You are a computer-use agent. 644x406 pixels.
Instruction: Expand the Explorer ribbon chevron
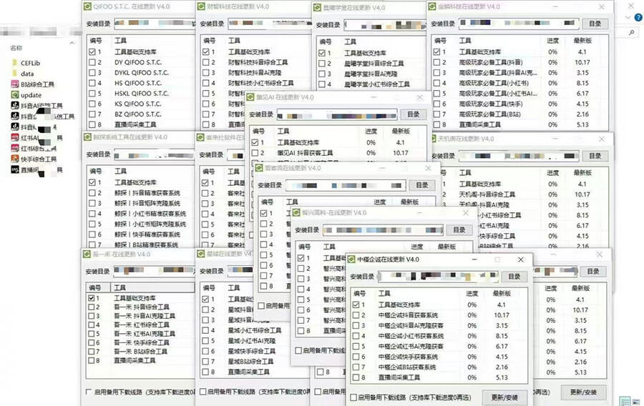coord(628,18)
